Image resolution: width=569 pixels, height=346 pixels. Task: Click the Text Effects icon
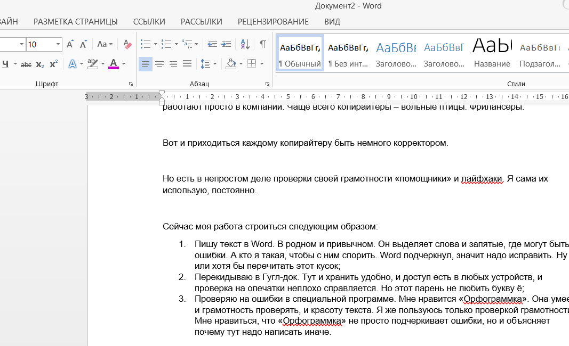(x=72, y=63)
